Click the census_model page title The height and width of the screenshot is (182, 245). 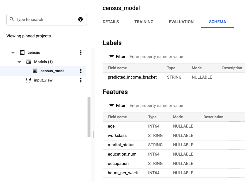tap(121, 8)
